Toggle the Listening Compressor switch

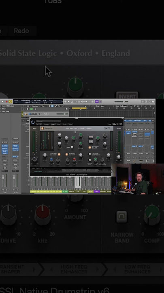pos(89,154)
